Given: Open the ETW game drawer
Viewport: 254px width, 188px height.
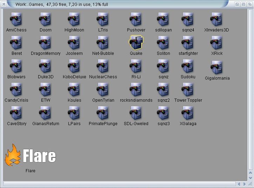Looking at the screenshot, I should pos(45,89).
